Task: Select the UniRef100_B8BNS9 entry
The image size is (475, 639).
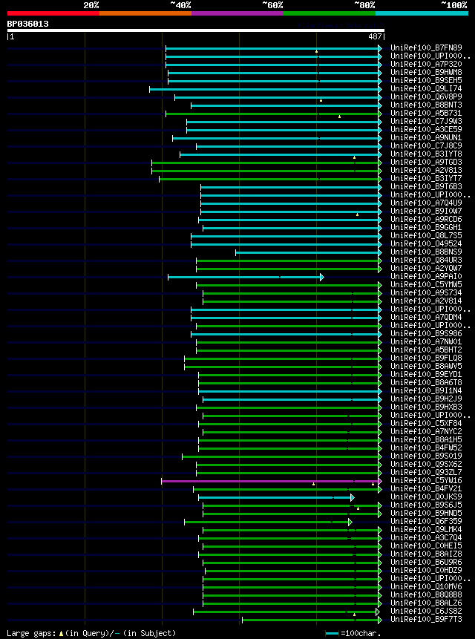Action: click(426, 252)
